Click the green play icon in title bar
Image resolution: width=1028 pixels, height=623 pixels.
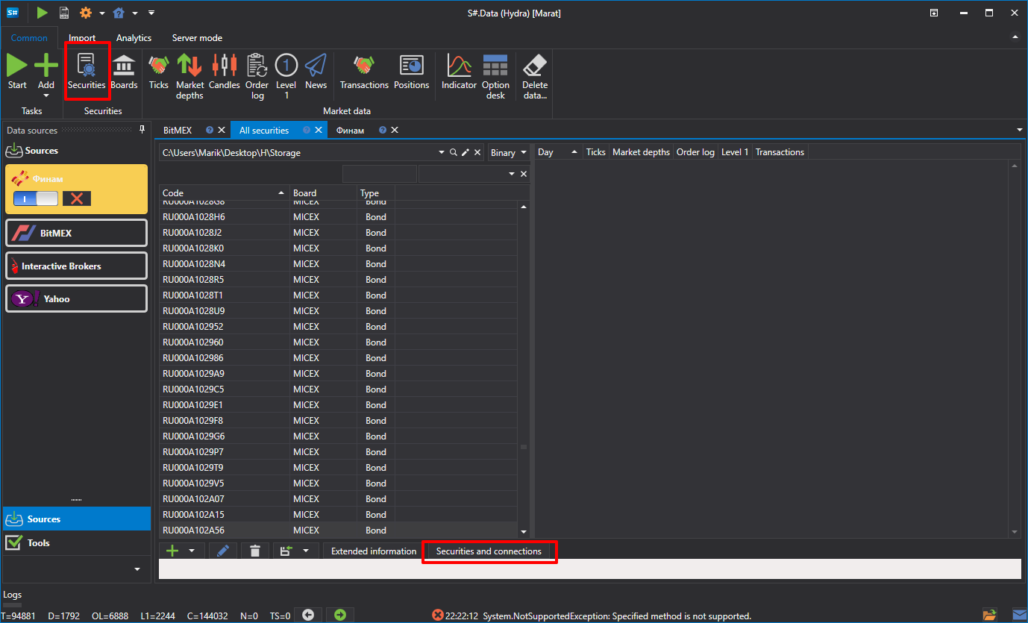click(x=42, y=13)
